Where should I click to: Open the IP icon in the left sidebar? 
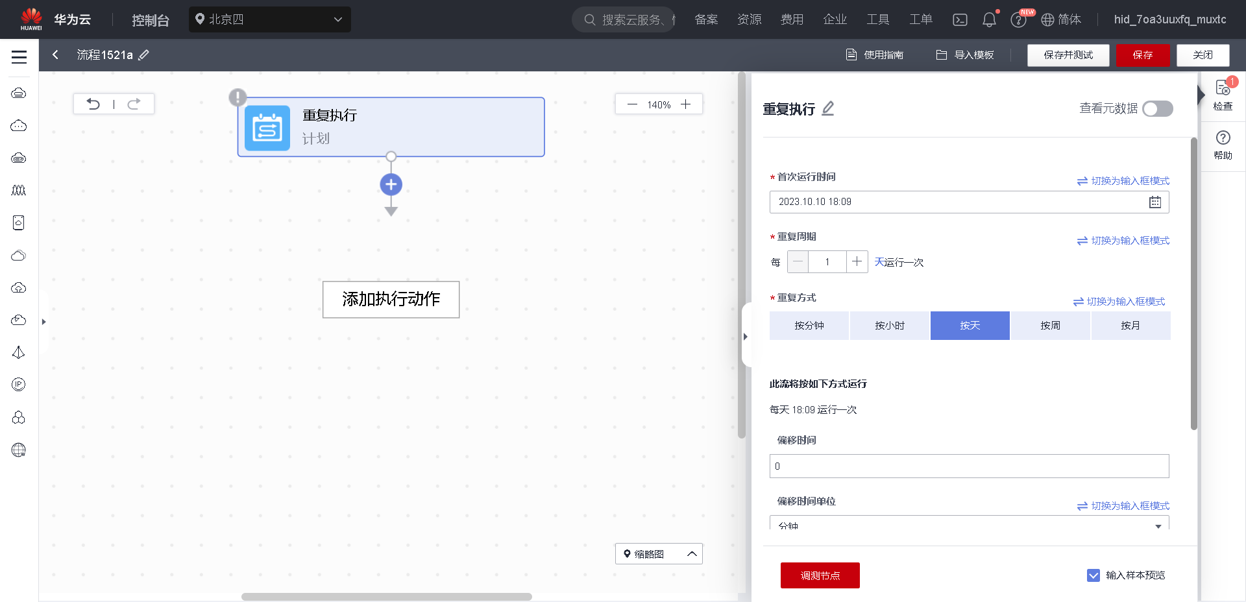(19, 385)
